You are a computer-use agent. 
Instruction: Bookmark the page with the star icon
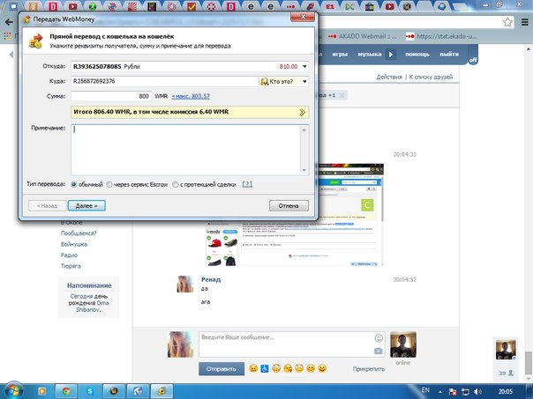(x=507, y=22)
